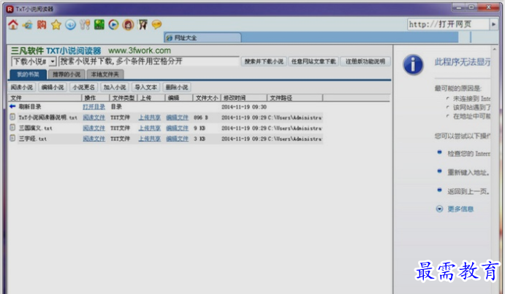The height and width of the screenshot is (294, 505).
Task: Click the shopping basket toolbar icon
Action: [x=27, y=25]
